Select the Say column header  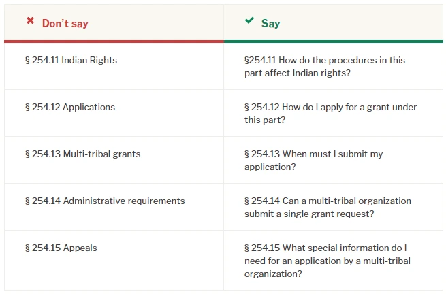[x=270, y=23]
